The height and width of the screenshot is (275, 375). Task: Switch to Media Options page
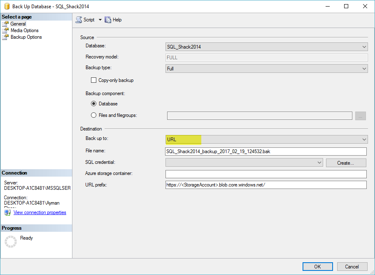click(x=24, y=30)
